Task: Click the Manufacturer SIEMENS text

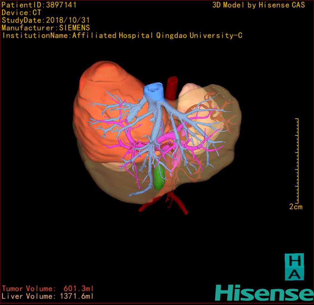Action: [46, 28]
